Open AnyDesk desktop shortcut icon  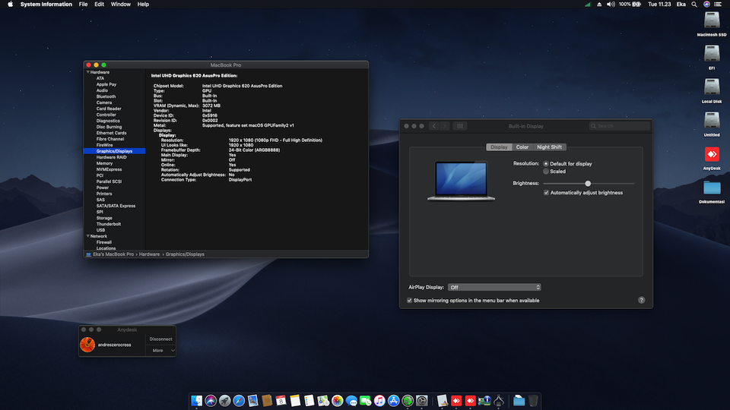(x=712, y=155)
